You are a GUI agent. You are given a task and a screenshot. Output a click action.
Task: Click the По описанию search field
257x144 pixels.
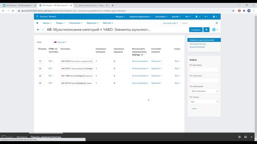(x=204, y=80)
